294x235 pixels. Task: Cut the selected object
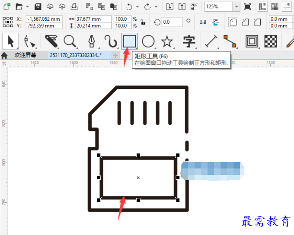[x=89, y=7]
